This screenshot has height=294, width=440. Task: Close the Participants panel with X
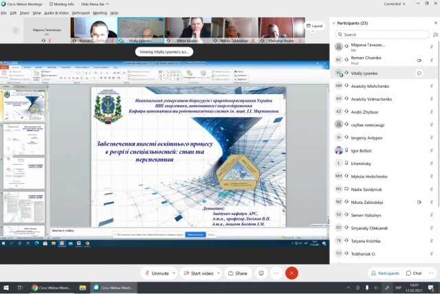(435, 23)
